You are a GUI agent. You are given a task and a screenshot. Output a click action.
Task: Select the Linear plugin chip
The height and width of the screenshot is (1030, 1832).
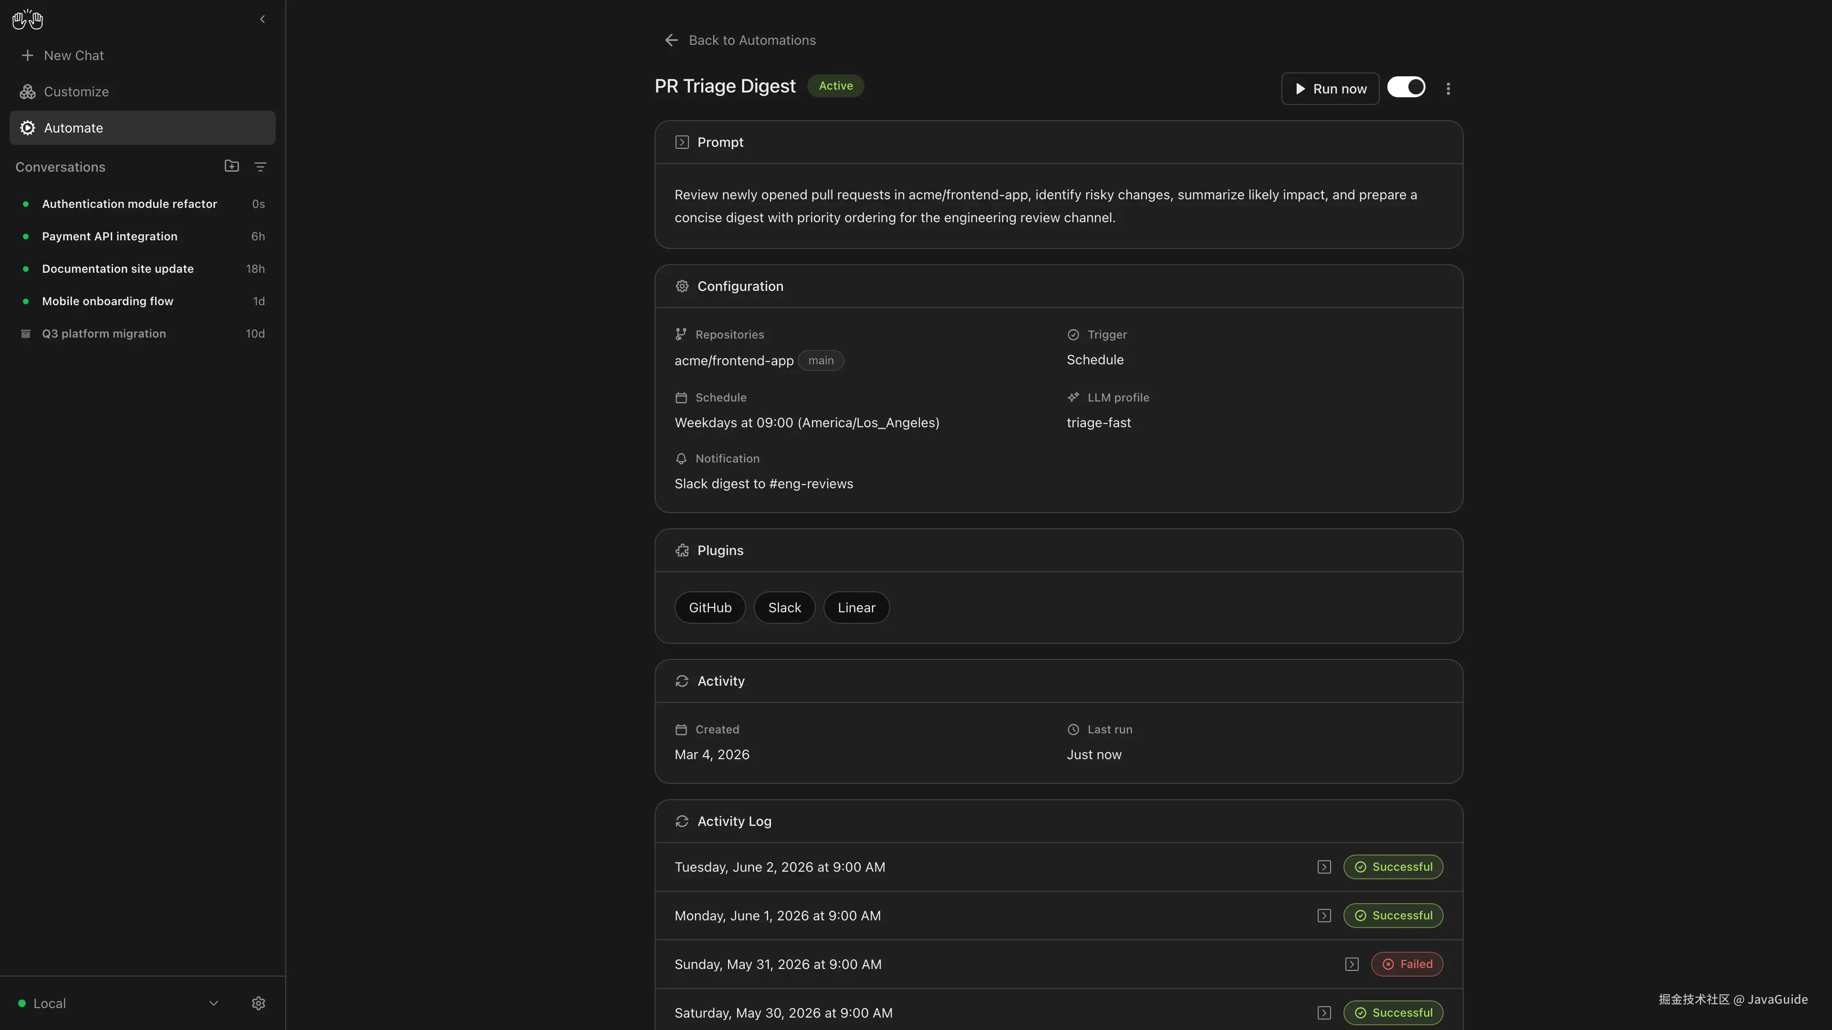click(x=856, y=608)
